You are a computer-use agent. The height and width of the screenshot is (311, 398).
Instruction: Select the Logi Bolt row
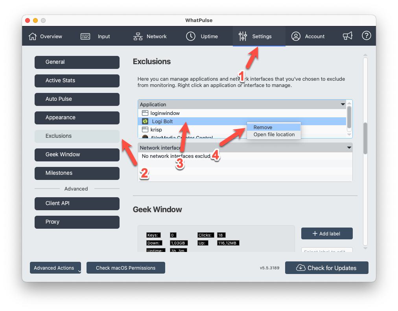[x=242, y=122]
